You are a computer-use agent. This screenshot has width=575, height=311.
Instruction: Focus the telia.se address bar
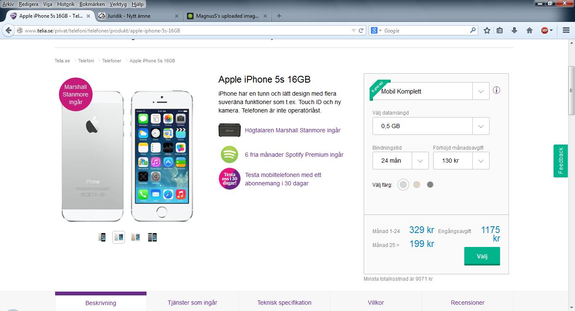[x=185, y=31]
